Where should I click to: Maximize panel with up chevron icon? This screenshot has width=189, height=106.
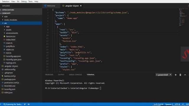(x=185, y=75)
